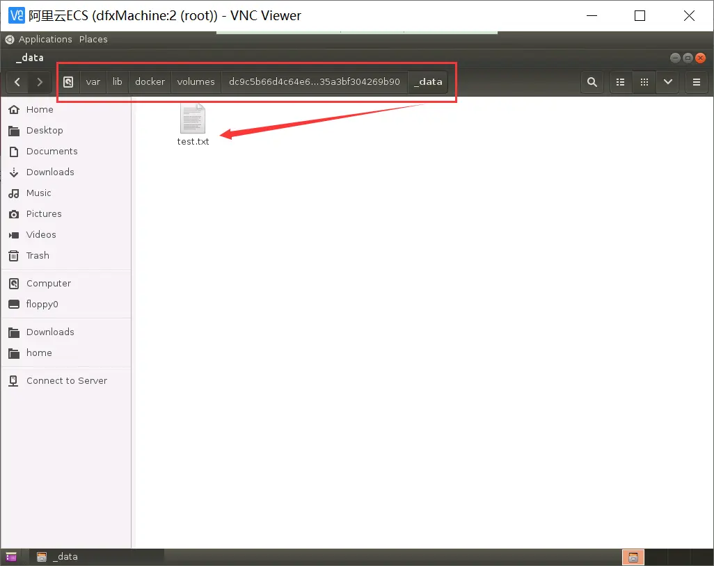Open the bookmarked home folder
Screen dimensions: 714x566
66,353
